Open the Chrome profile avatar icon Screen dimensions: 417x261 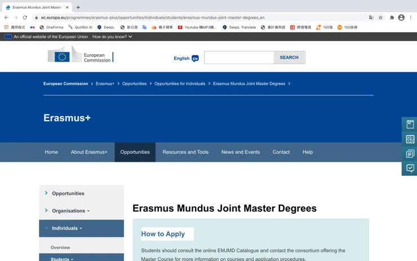[x=401, y=17]
